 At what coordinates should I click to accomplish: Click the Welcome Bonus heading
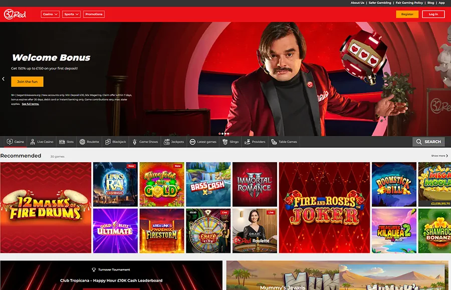coord(51,58)
